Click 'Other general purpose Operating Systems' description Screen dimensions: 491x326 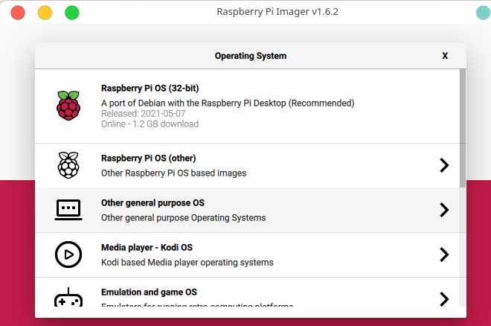tap(184, 217)
